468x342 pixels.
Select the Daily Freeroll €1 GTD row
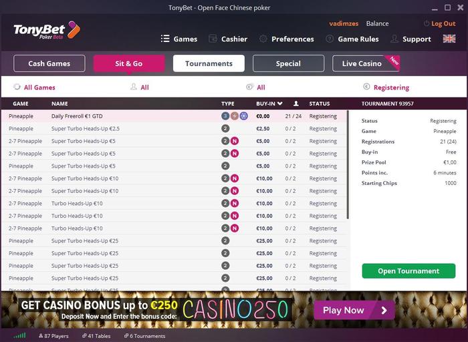174,116
